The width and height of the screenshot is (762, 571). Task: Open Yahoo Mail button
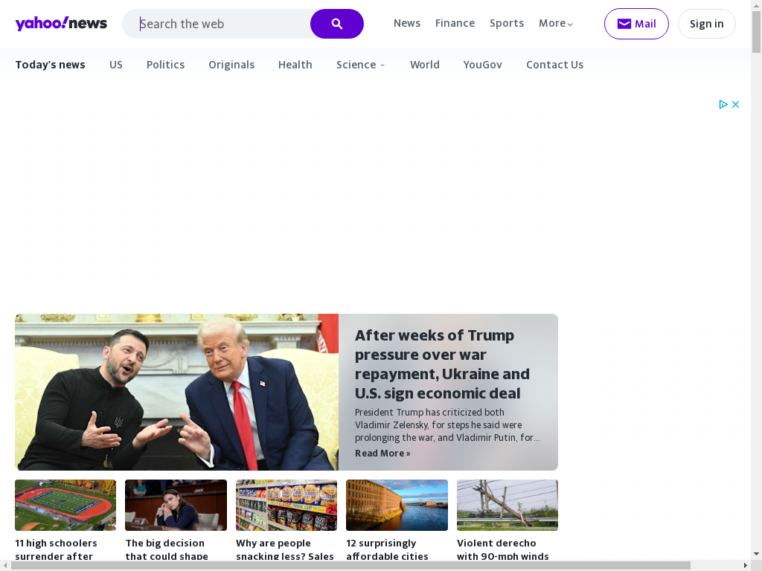(636, 24)
